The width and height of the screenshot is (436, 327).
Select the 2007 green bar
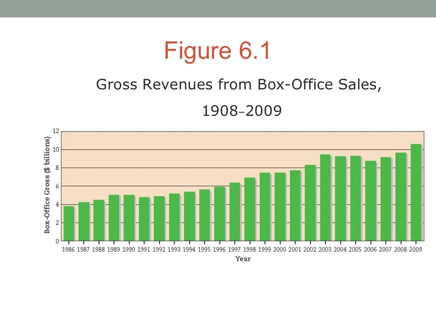pos(386,199)
